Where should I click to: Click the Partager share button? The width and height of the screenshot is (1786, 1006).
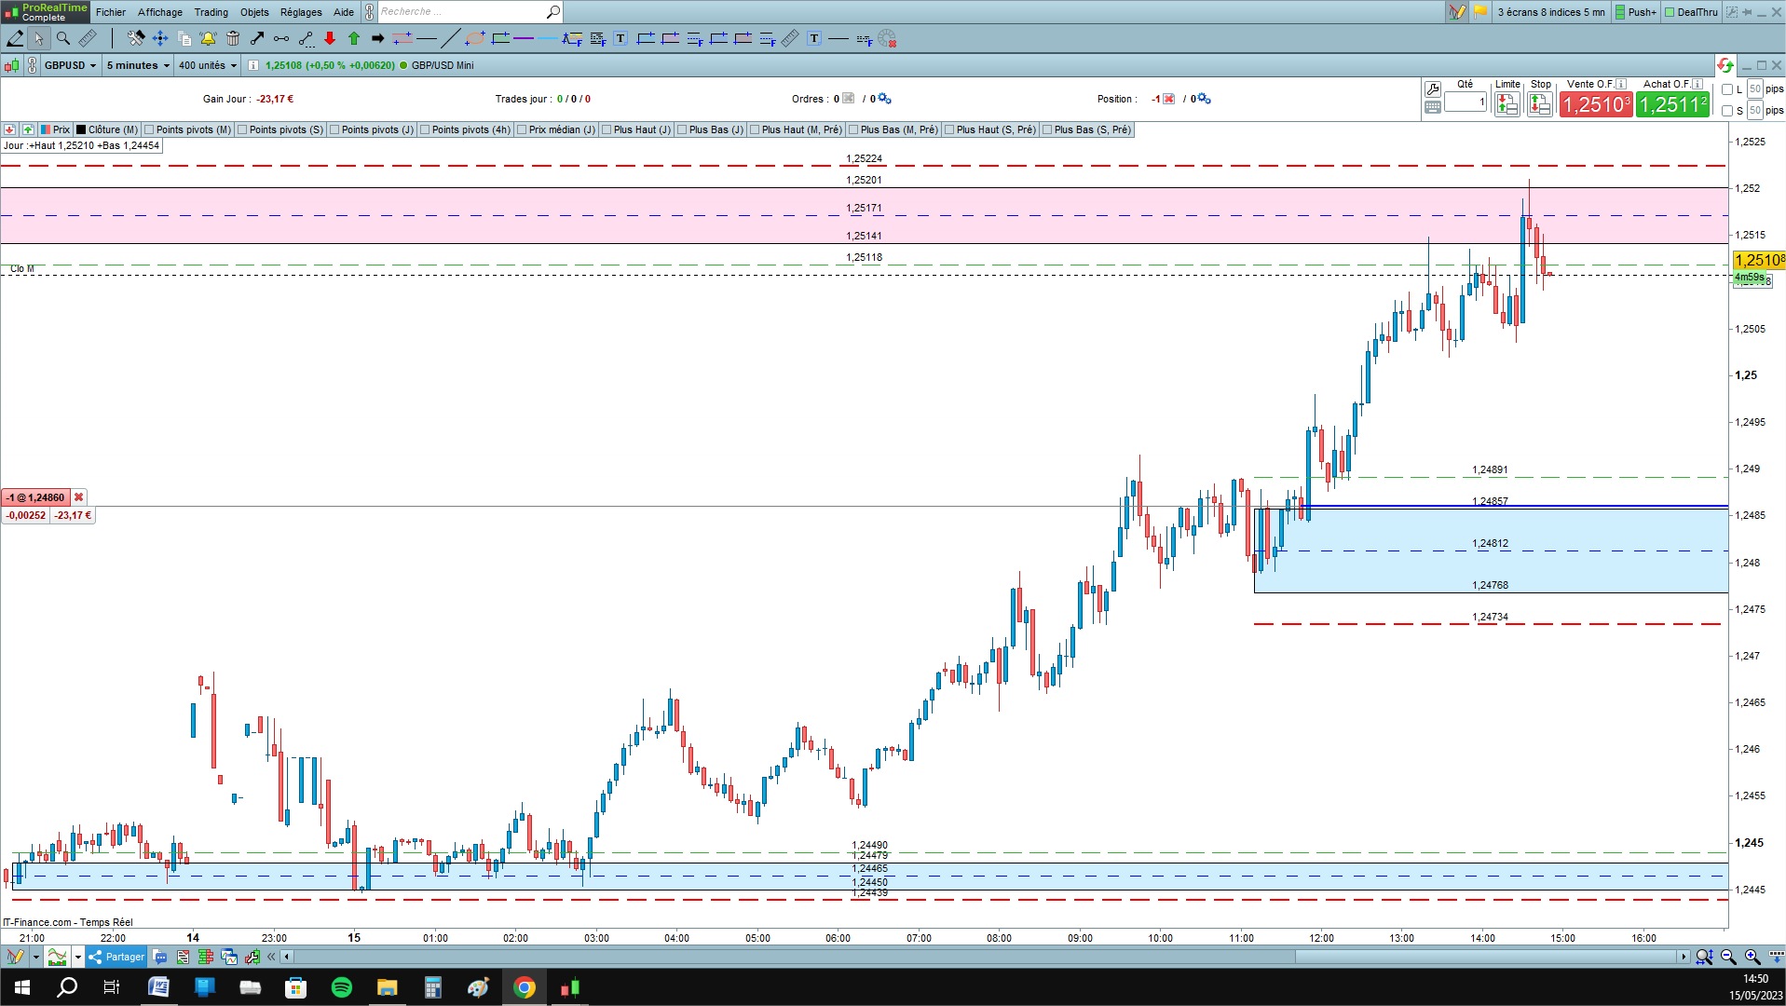[116, 957]
